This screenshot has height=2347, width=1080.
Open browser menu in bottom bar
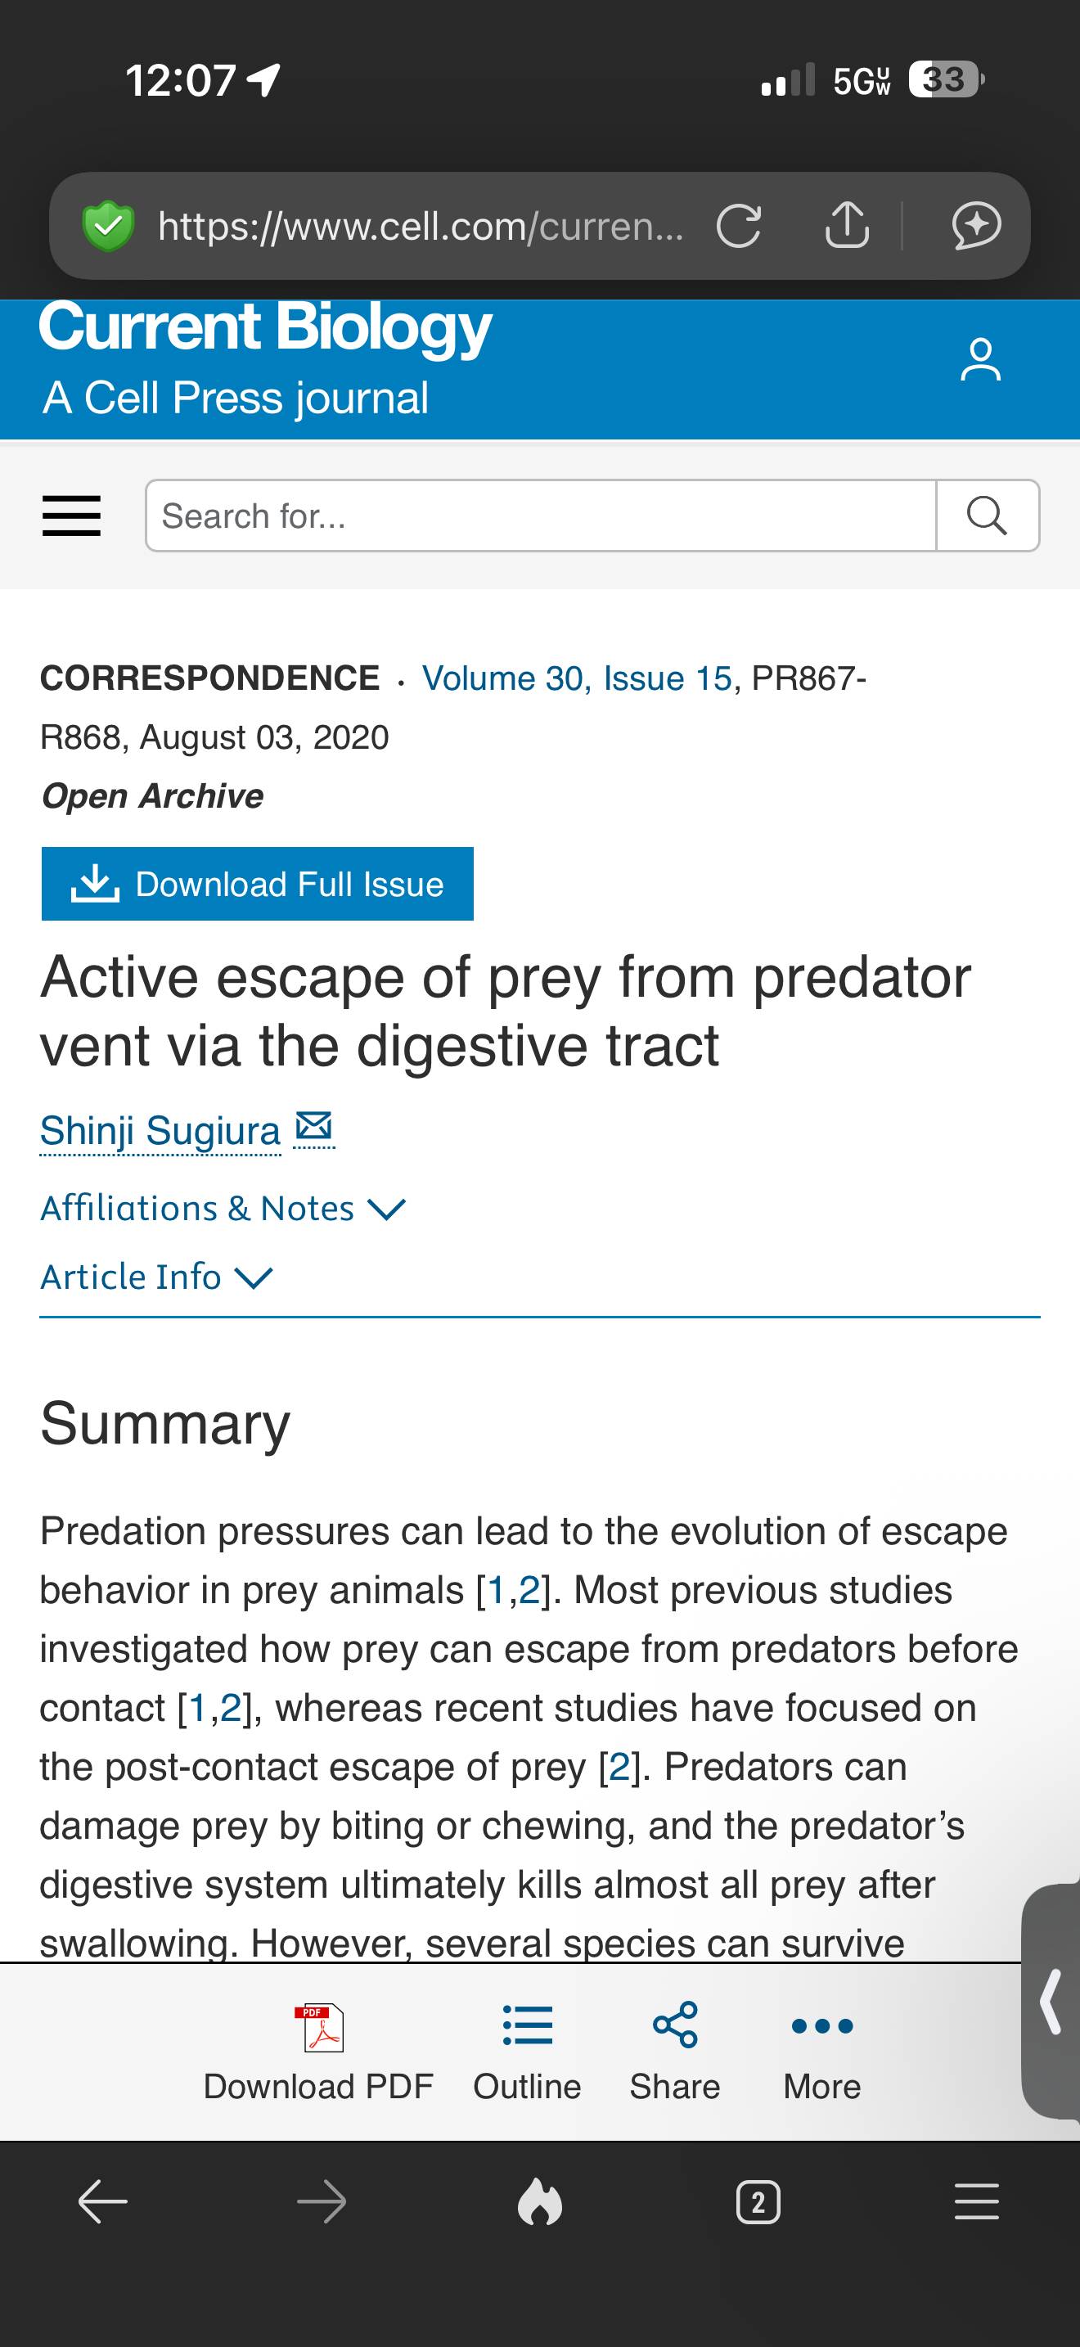[976, 2202]
